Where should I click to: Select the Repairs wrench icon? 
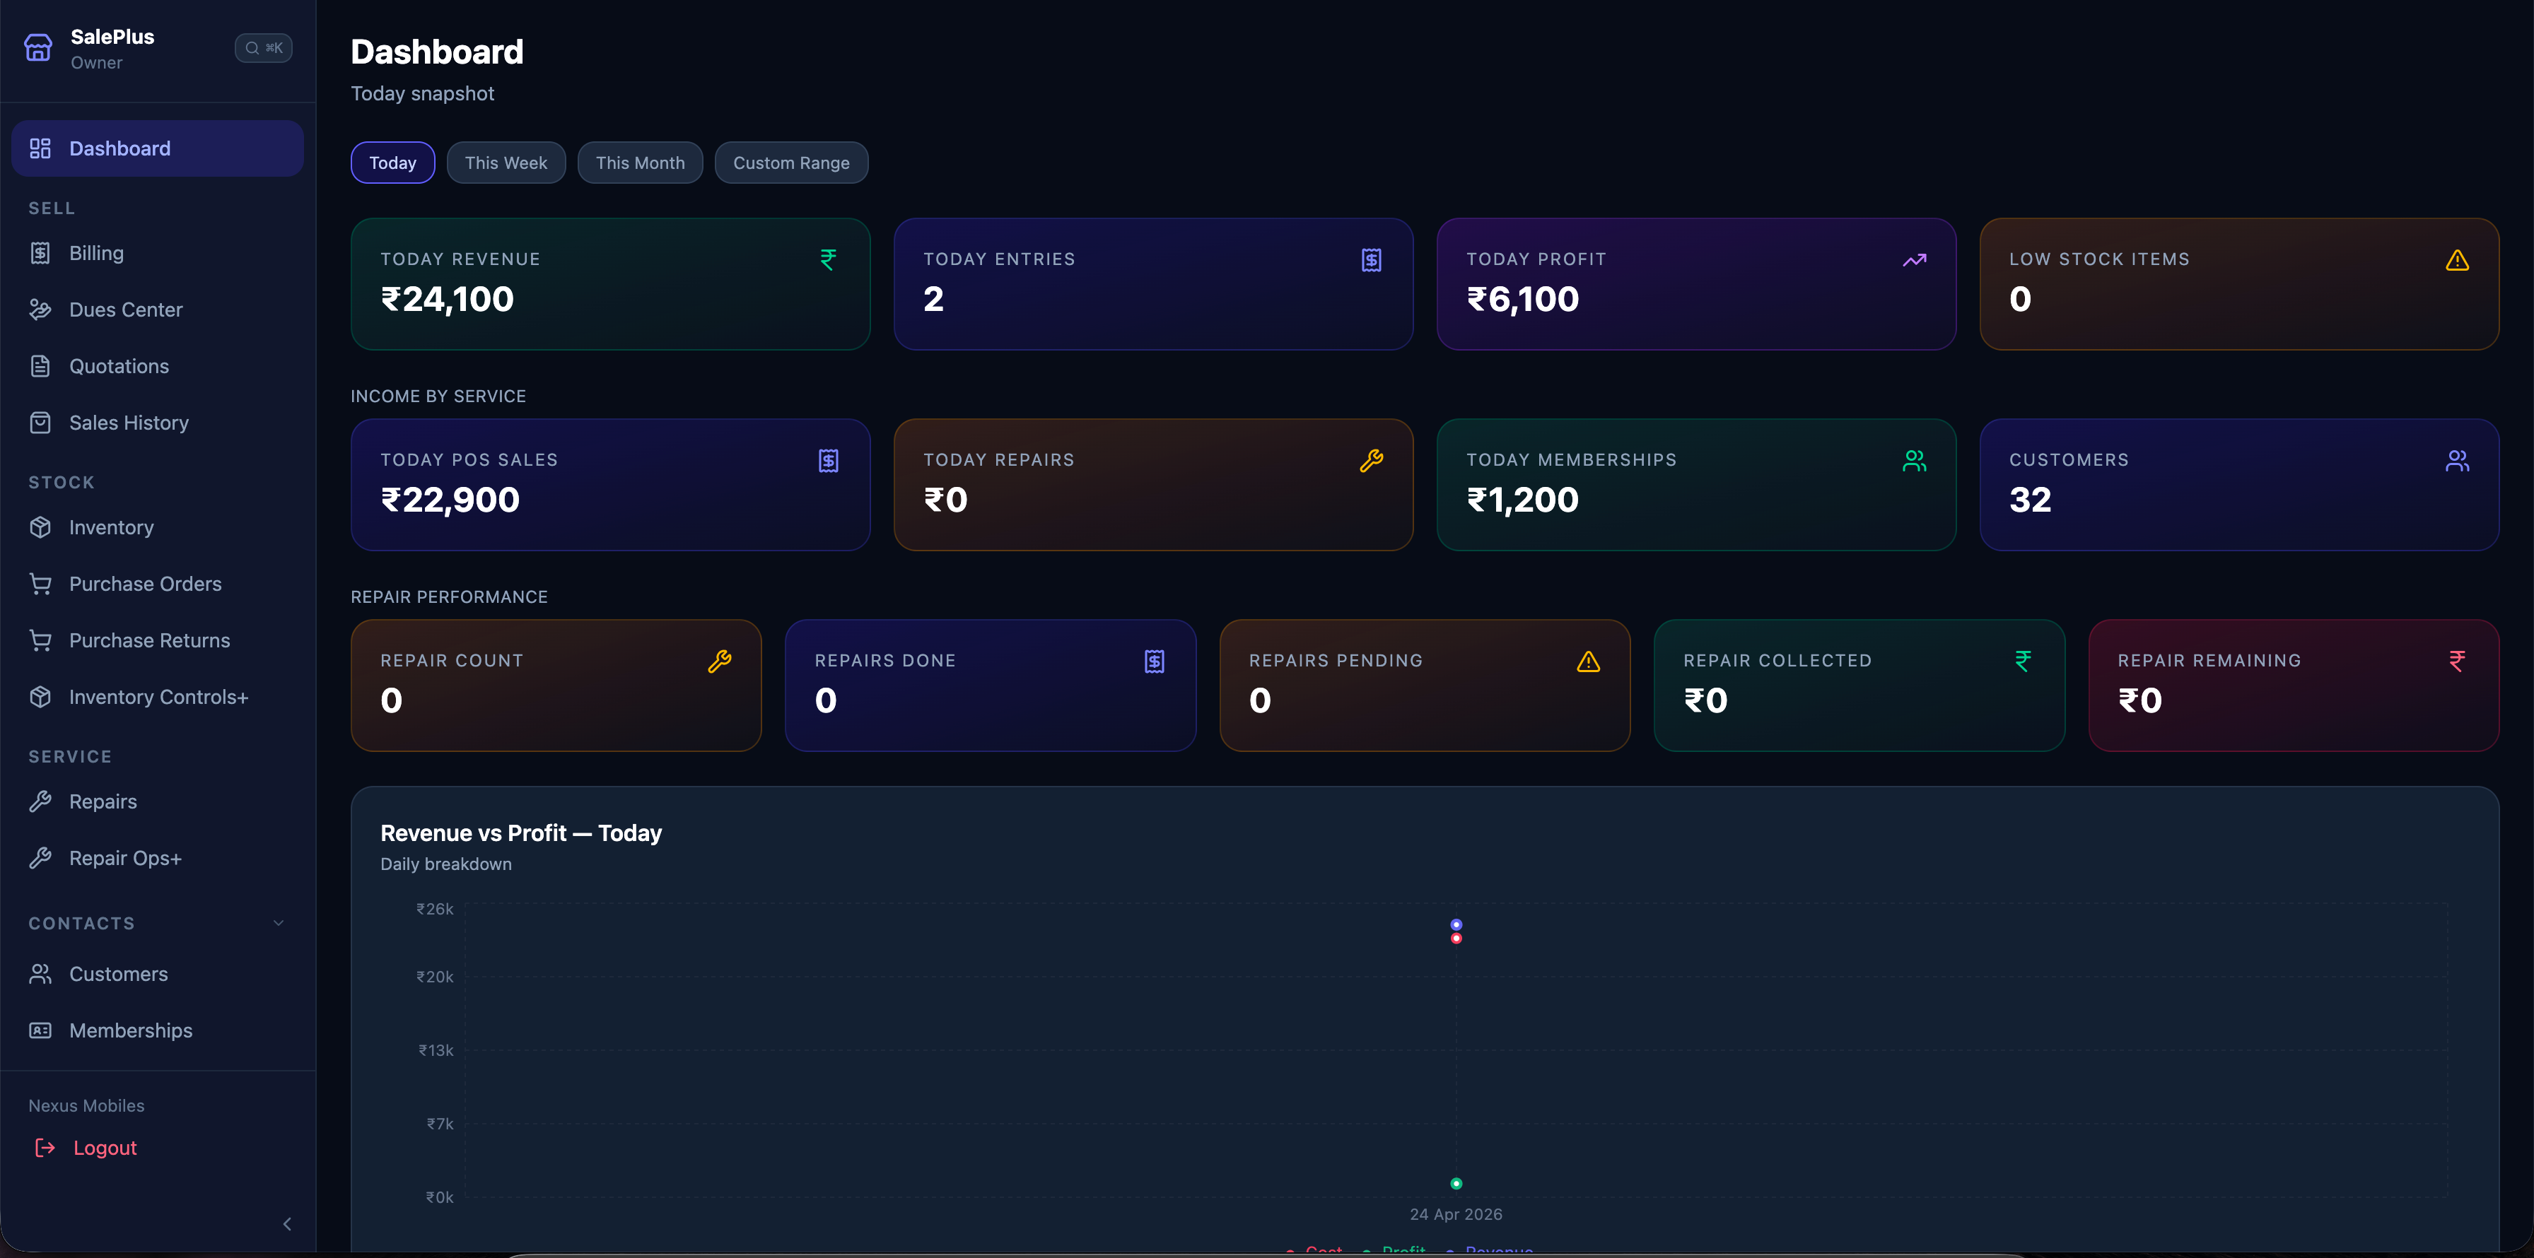(x=40, y=801)
